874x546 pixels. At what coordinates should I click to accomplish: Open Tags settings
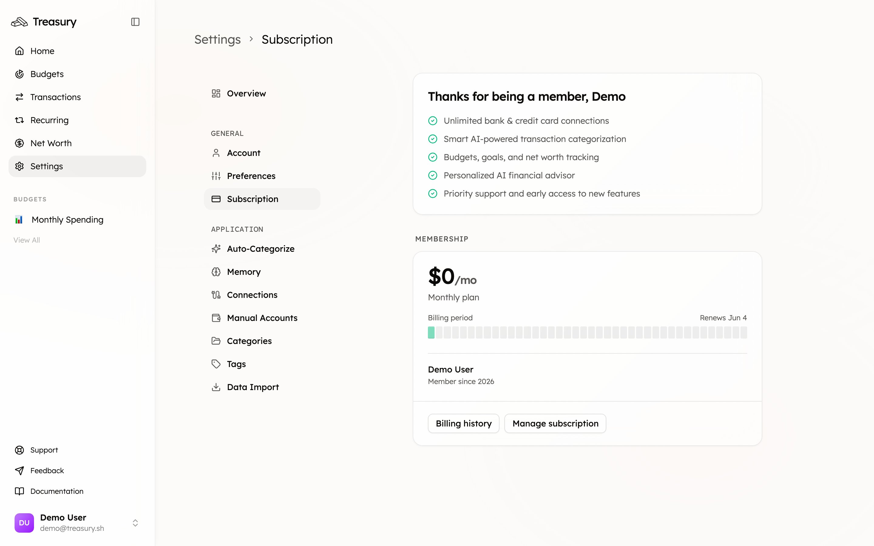click(262, 364)
